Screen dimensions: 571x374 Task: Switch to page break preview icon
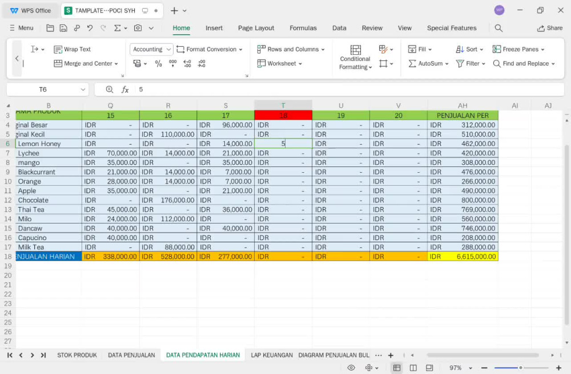click(x=413, y=368)
